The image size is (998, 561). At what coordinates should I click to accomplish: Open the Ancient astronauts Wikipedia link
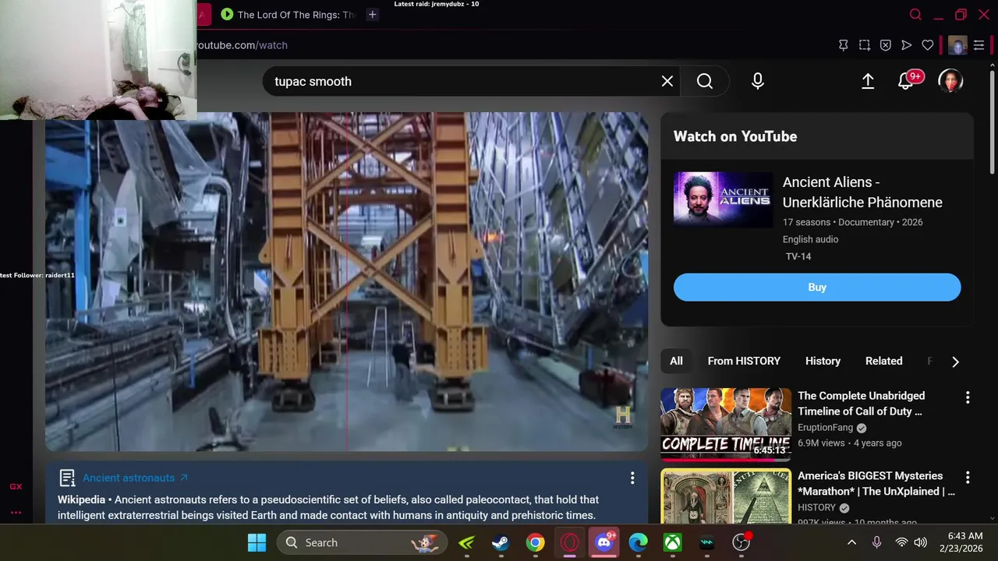click(136, 478)
